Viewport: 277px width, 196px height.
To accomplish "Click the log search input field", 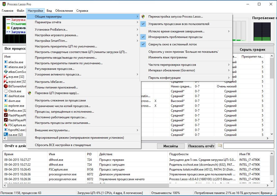I will [x=248, y=146].
